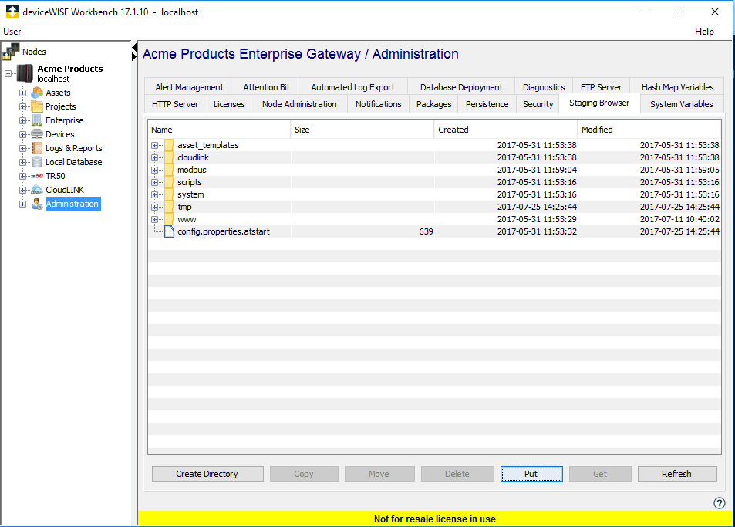Select the TR50 tree item label
The width and height of the screenshot is (735, 527).
(x=56, y=176)
